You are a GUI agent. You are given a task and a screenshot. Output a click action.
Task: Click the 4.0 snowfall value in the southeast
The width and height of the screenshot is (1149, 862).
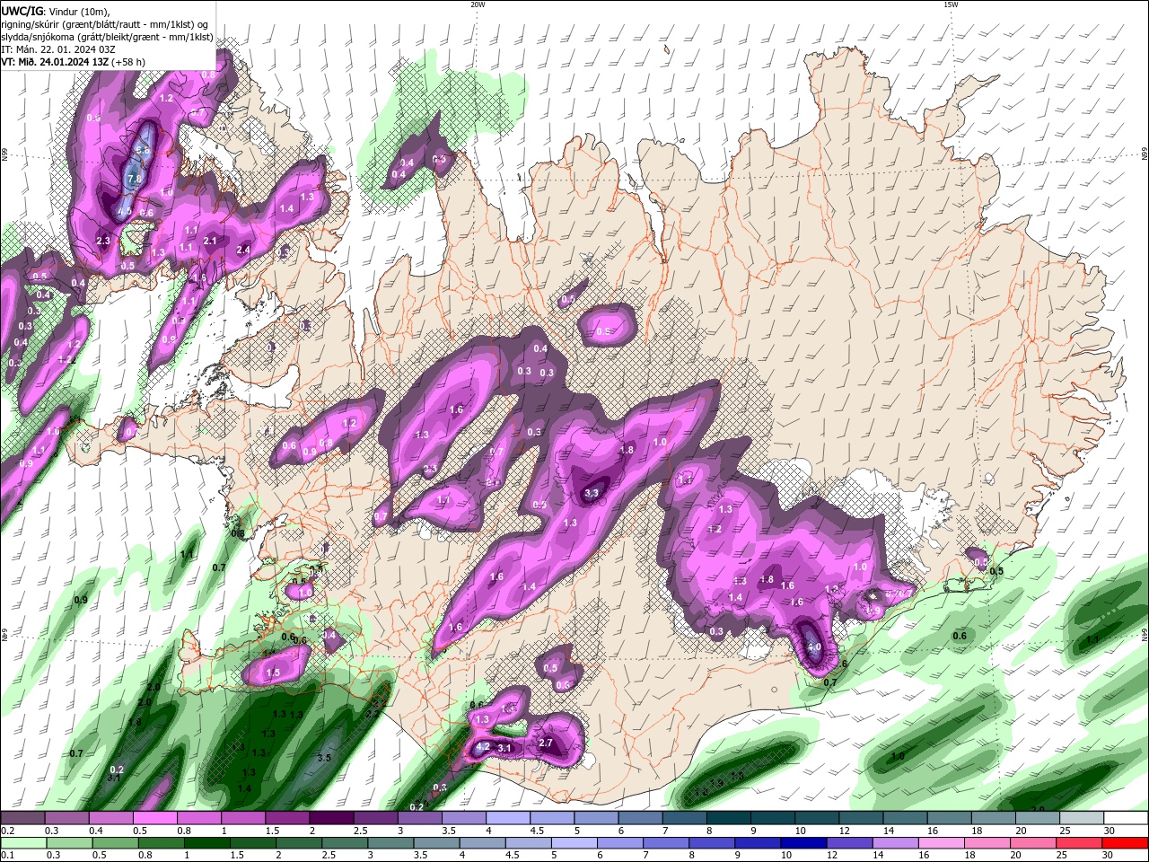pos(814,646)
